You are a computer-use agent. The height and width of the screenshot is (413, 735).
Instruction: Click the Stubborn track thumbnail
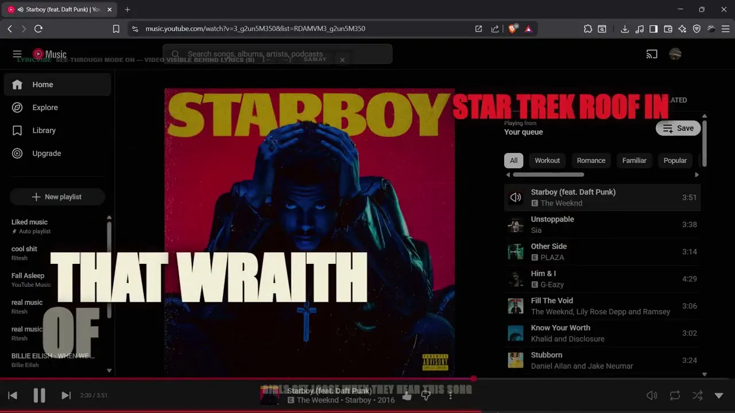coord(516,360)
